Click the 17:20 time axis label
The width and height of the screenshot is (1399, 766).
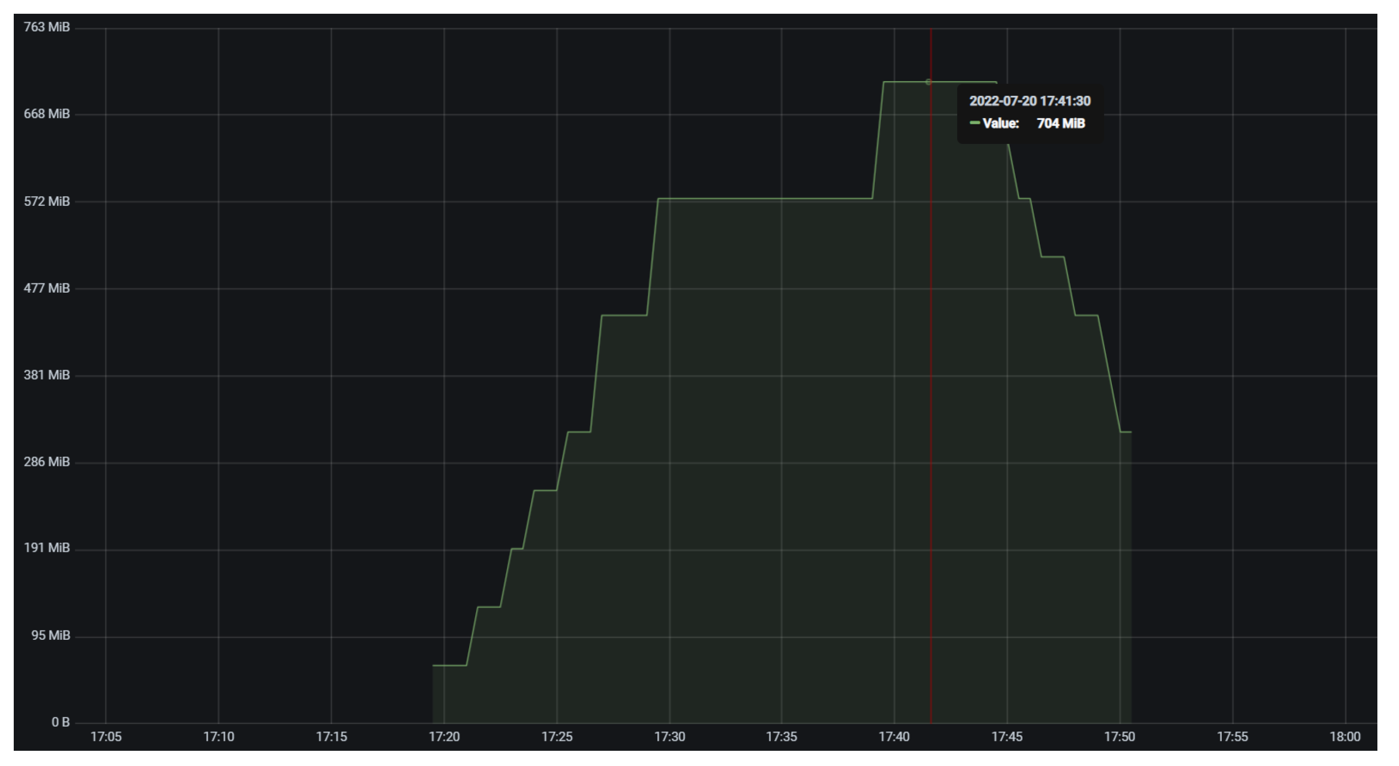(x=444, y=737)
